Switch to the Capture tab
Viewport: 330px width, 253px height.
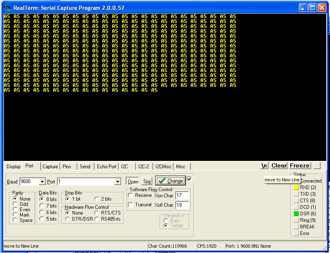click(50, 167)
